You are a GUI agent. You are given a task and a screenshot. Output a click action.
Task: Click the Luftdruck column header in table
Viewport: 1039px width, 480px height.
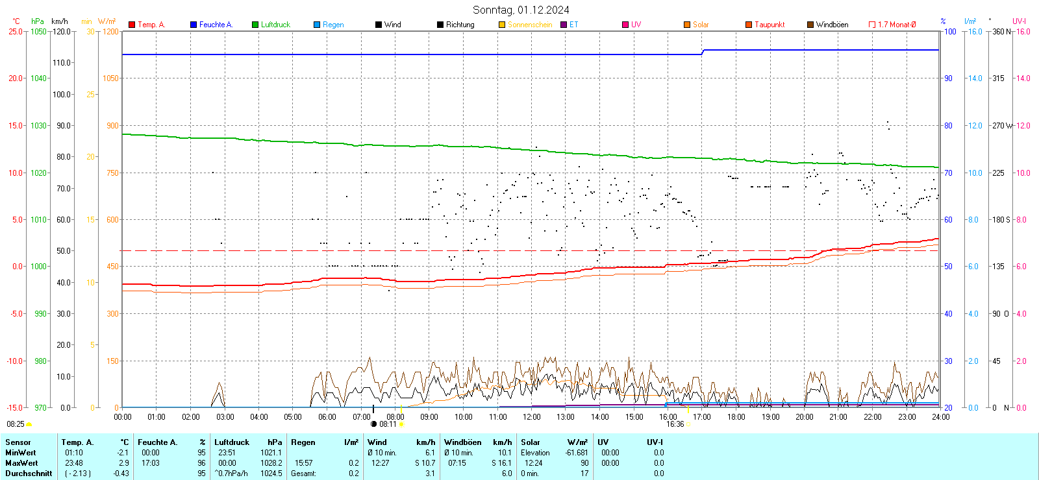click(232, 442)
